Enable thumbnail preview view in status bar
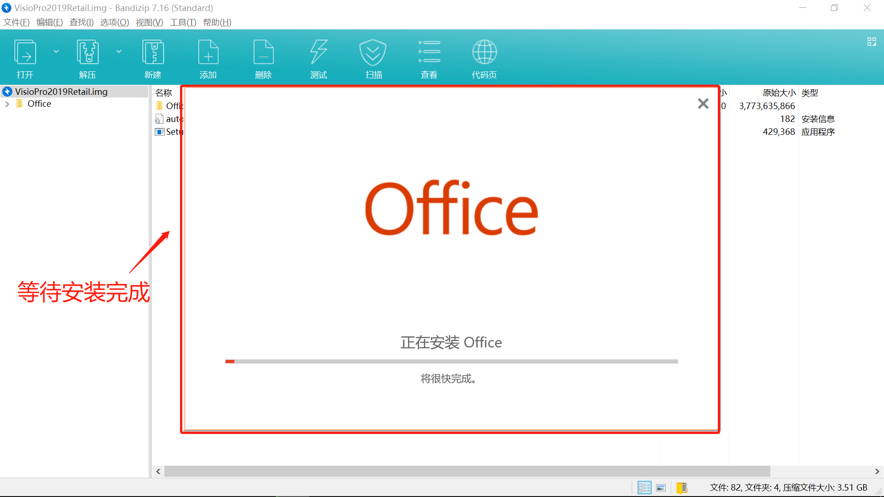884x497 pixels. (661, 487)
